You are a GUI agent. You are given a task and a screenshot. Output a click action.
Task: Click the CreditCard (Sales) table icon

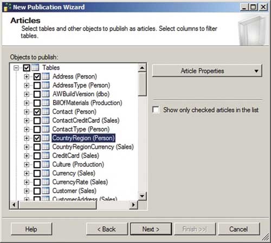[46, 156]
